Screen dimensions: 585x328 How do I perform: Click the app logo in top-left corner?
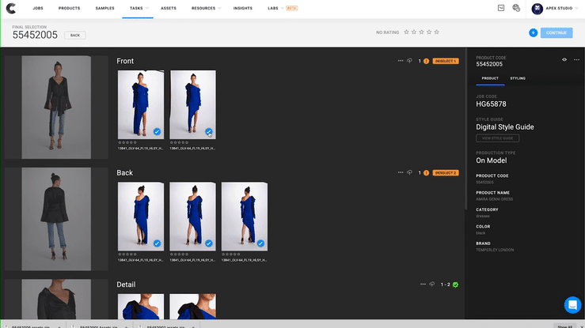point(12,8)
